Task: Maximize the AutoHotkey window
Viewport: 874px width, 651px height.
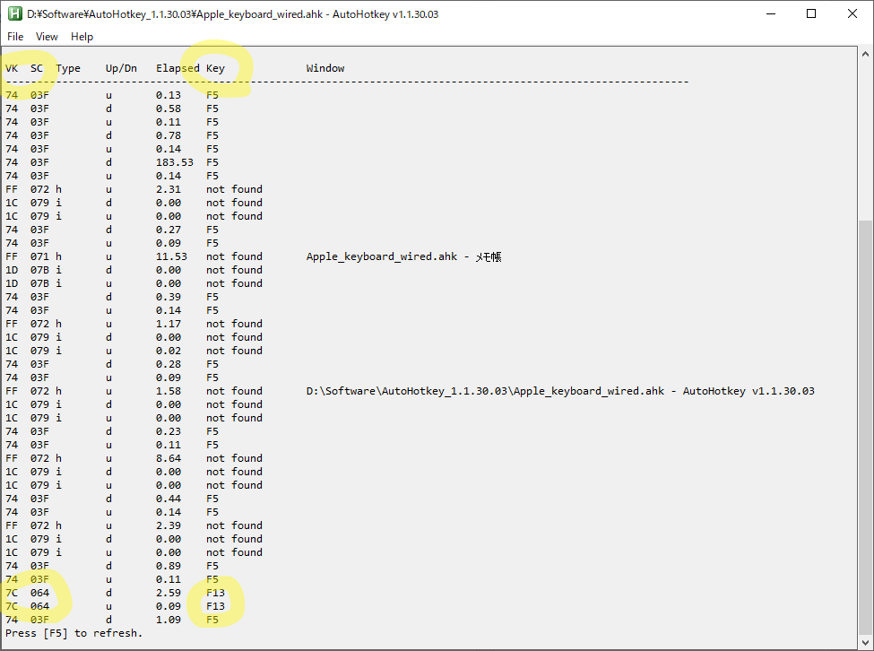Action: pyautogui.click(x=811, y=14)
